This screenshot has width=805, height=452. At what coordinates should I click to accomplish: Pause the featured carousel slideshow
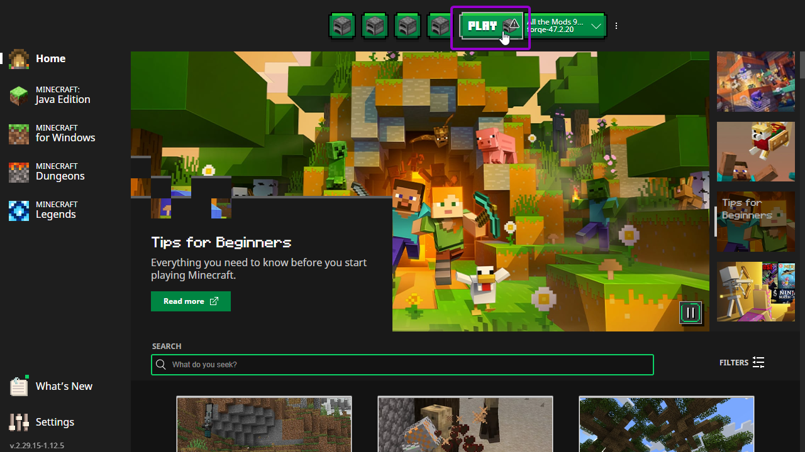coord(690,313)
